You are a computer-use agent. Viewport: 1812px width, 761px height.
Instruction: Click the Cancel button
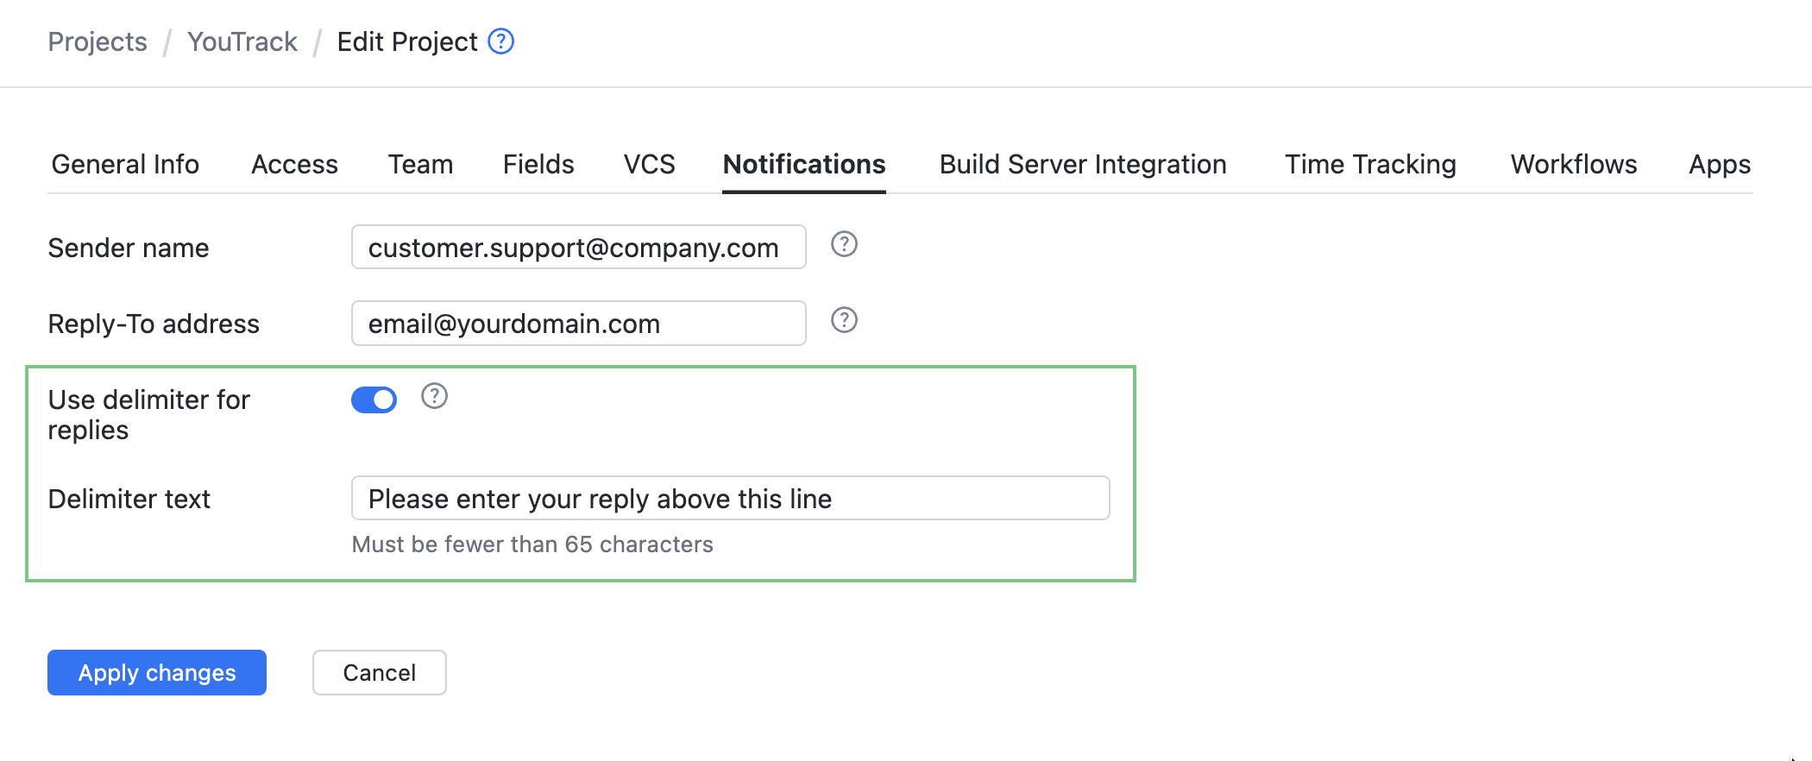[x=380, y=673]
